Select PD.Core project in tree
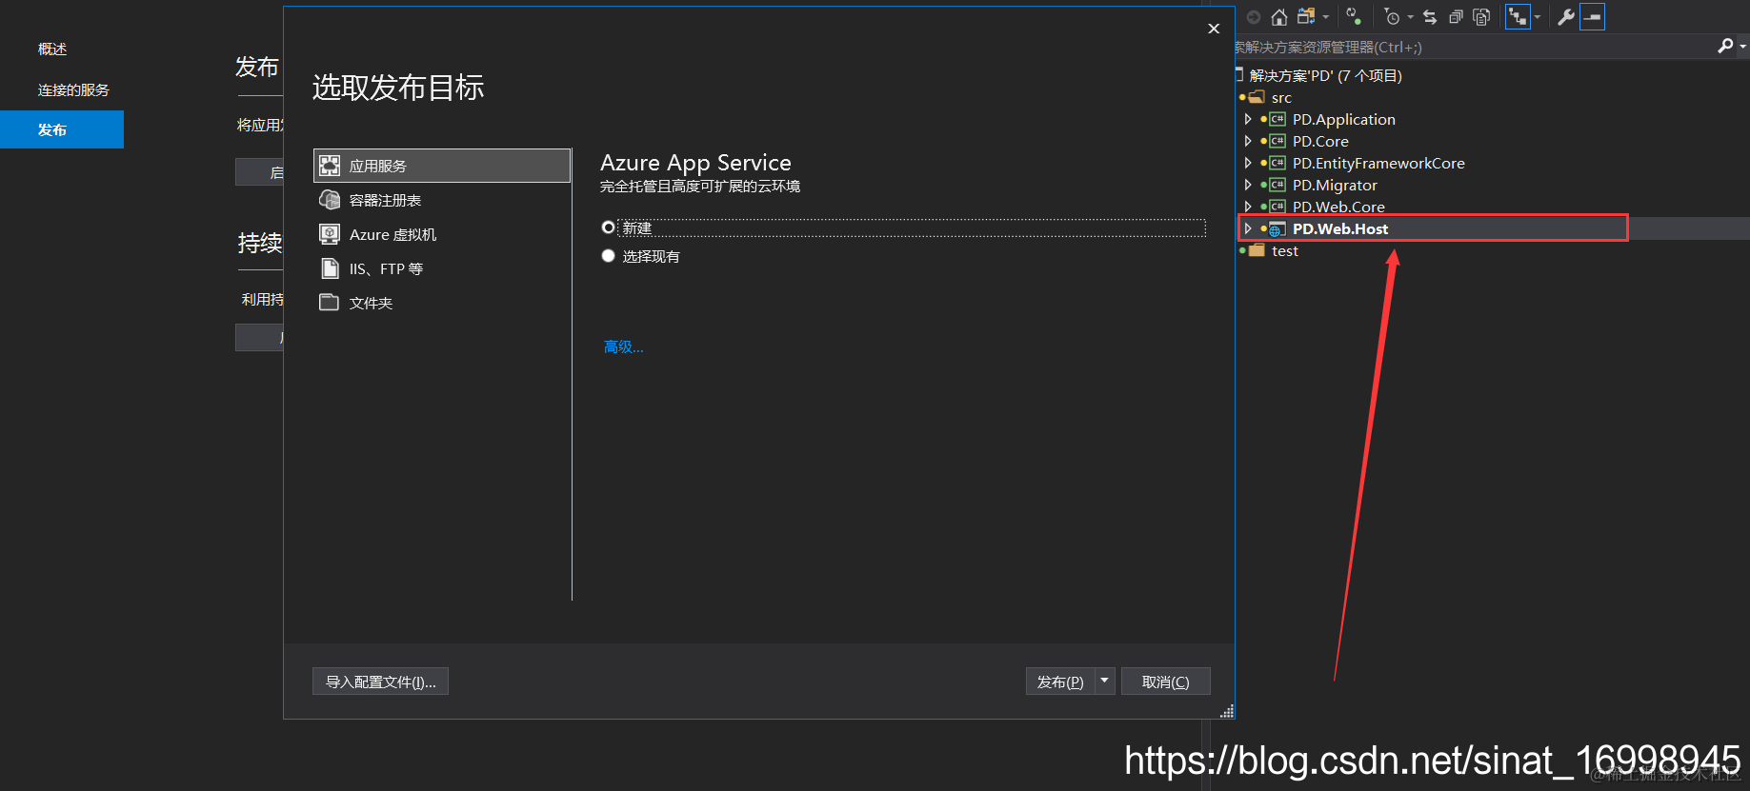Image resolution: width=1750 pixels, height=791 pixels. [x=1320, y=141]
